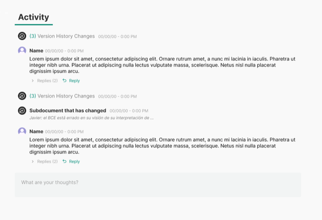Click the first comment's Lorem ipsum text
The width and height of the screenshot is (322, 220).
[162, 65]
